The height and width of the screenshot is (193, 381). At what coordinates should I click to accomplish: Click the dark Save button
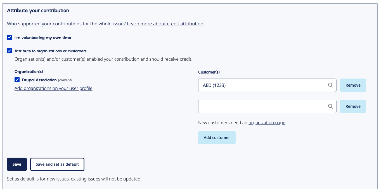[17, 164]
